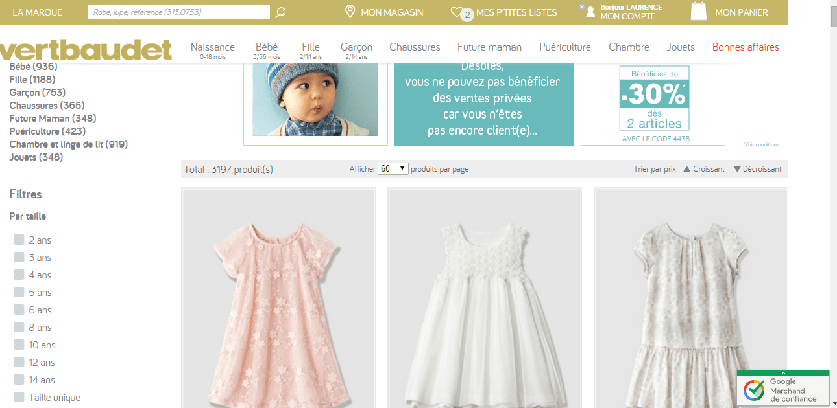
Task: Open products per page dropdown
Action: pyautogui.click(x=393, y=168)
